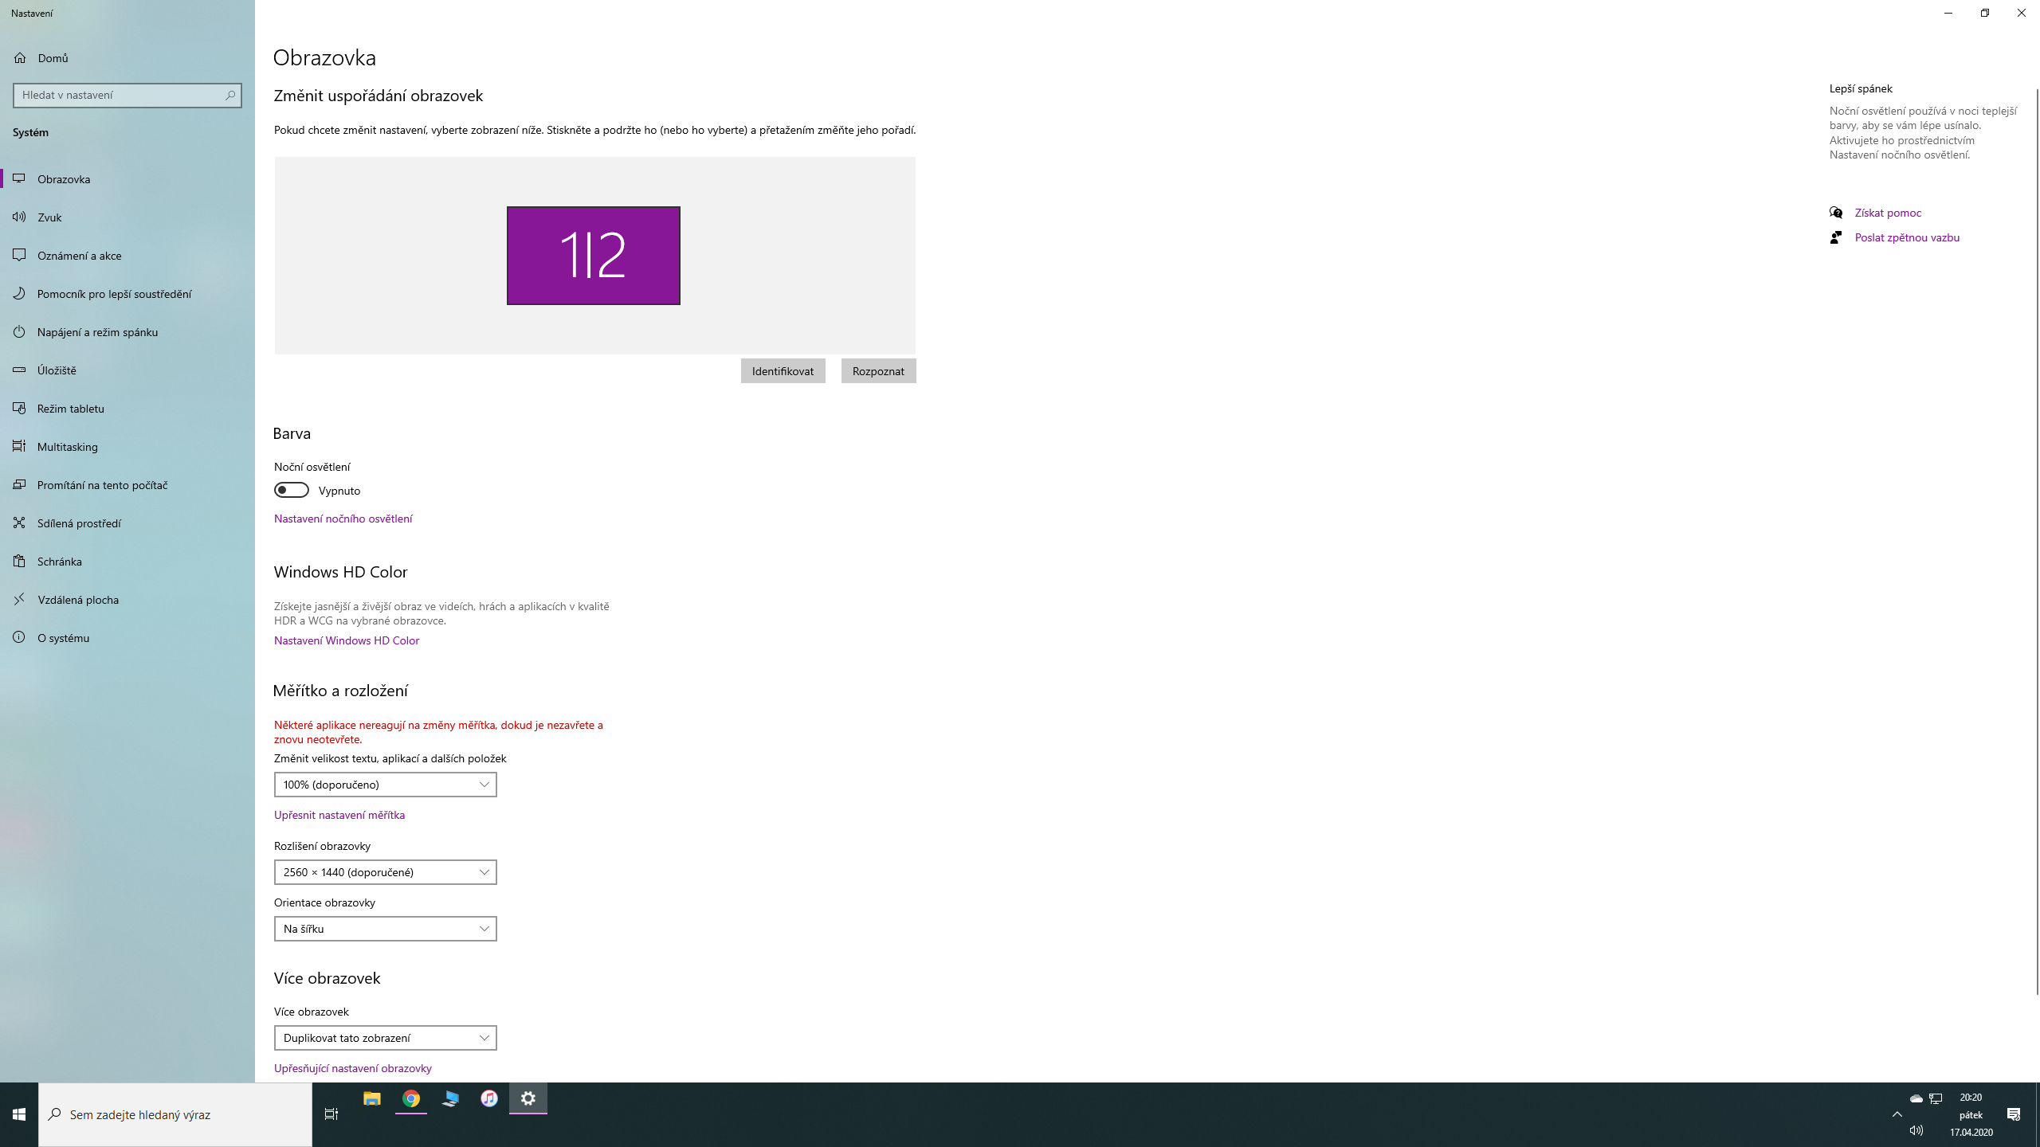
Task: Open Duplikovat tato zobrazení dropdown
Action: 385,1038
